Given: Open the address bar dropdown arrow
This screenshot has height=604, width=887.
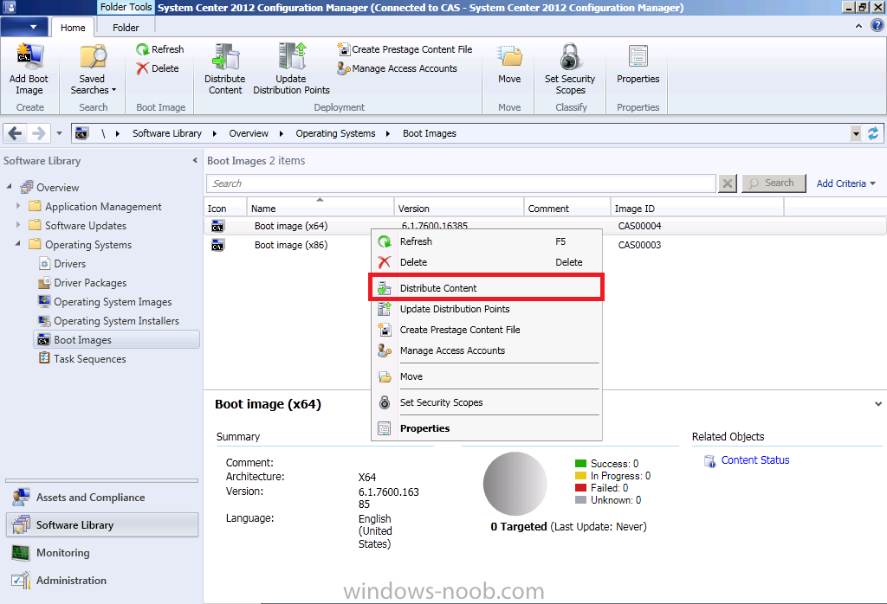Looking at the screenshot, I should point(856,134).
